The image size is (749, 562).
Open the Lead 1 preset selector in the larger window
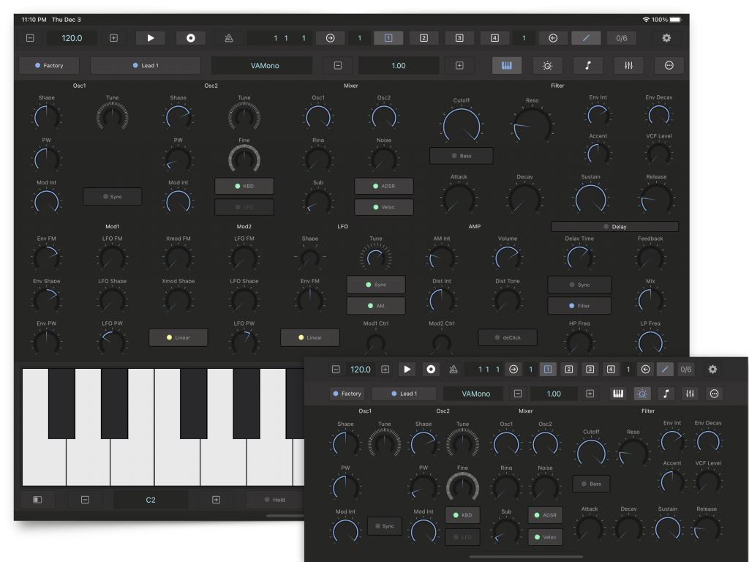[x=145, y=65]
